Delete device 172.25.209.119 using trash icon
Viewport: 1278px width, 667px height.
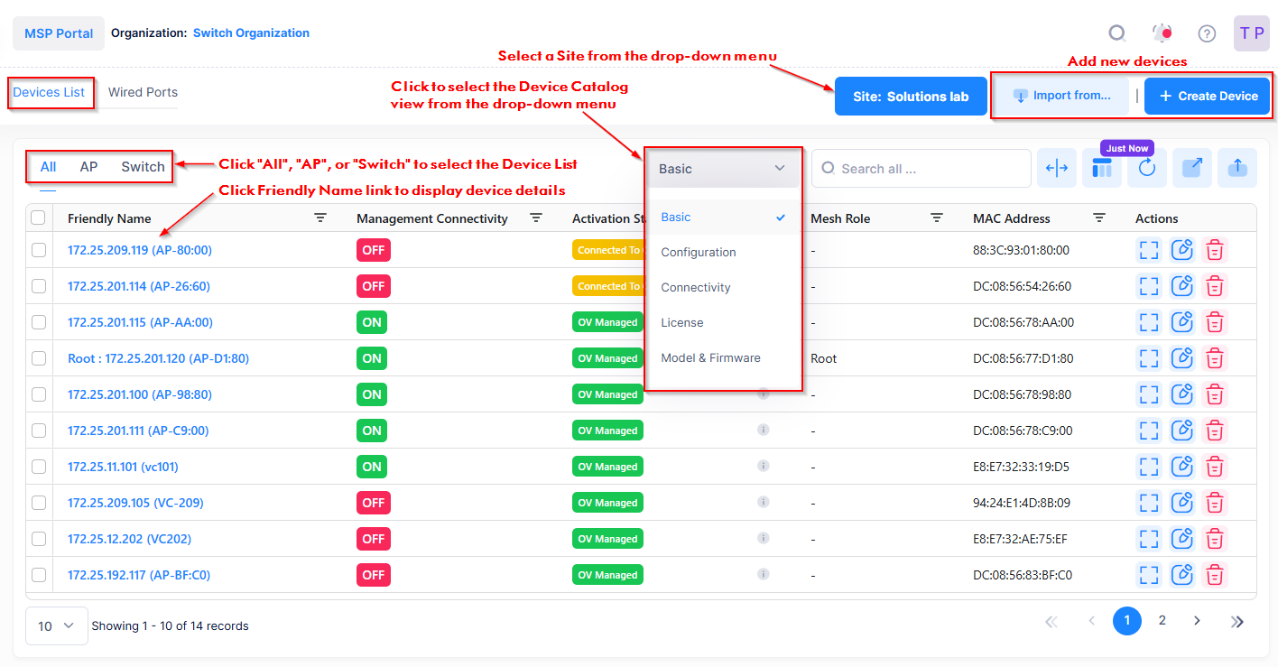[x=1215, y=250]
